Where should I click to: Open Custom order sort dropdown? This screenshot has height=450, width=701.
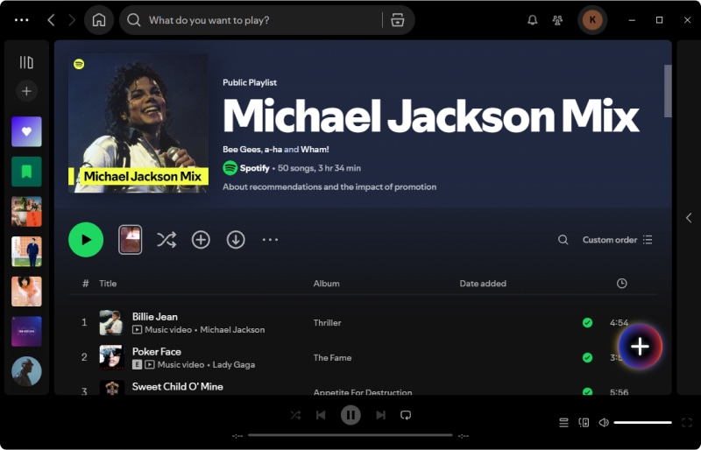tap(618, 240)
